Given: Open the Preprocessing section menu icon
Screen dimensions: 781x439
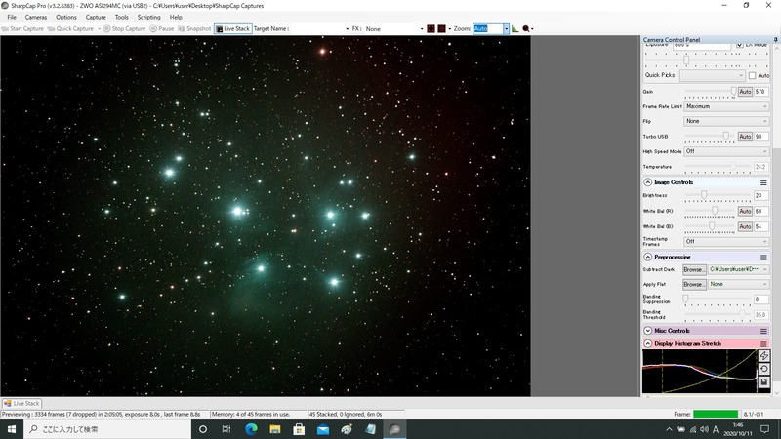Looking at the screenshot, I should click(x=763, y=258).
